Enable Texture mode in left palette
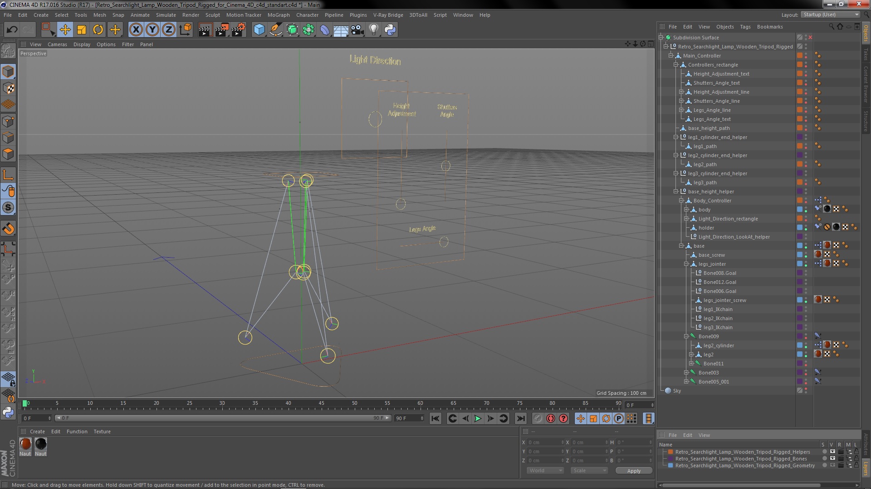871x489 pixels. [8, 88]
